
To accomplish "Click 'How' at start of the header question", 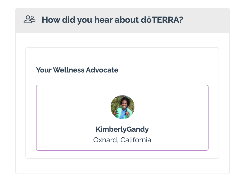I will point(51,20).
